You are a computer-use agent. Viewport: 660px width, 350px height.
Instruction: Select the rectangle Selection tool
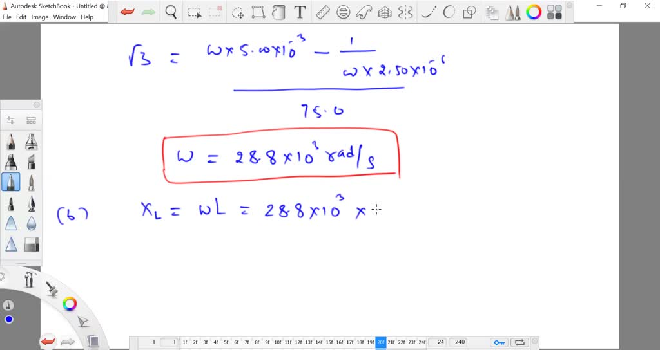coord(194,12)
